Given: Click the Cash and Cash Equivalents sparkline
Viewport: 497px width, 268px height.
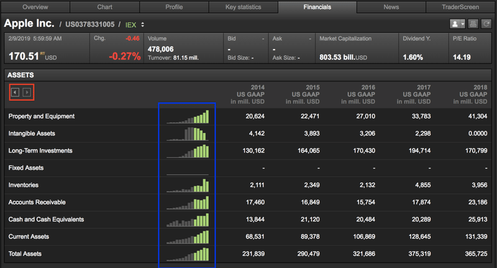Looking at the screenshot, I should [188, 219].
